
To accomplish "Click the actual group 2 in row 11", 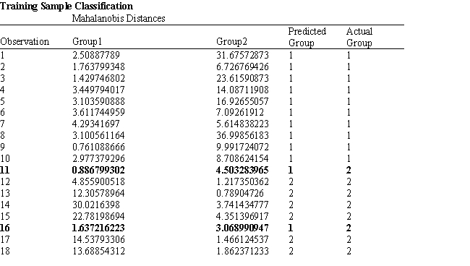I will [x=349, y=170].
